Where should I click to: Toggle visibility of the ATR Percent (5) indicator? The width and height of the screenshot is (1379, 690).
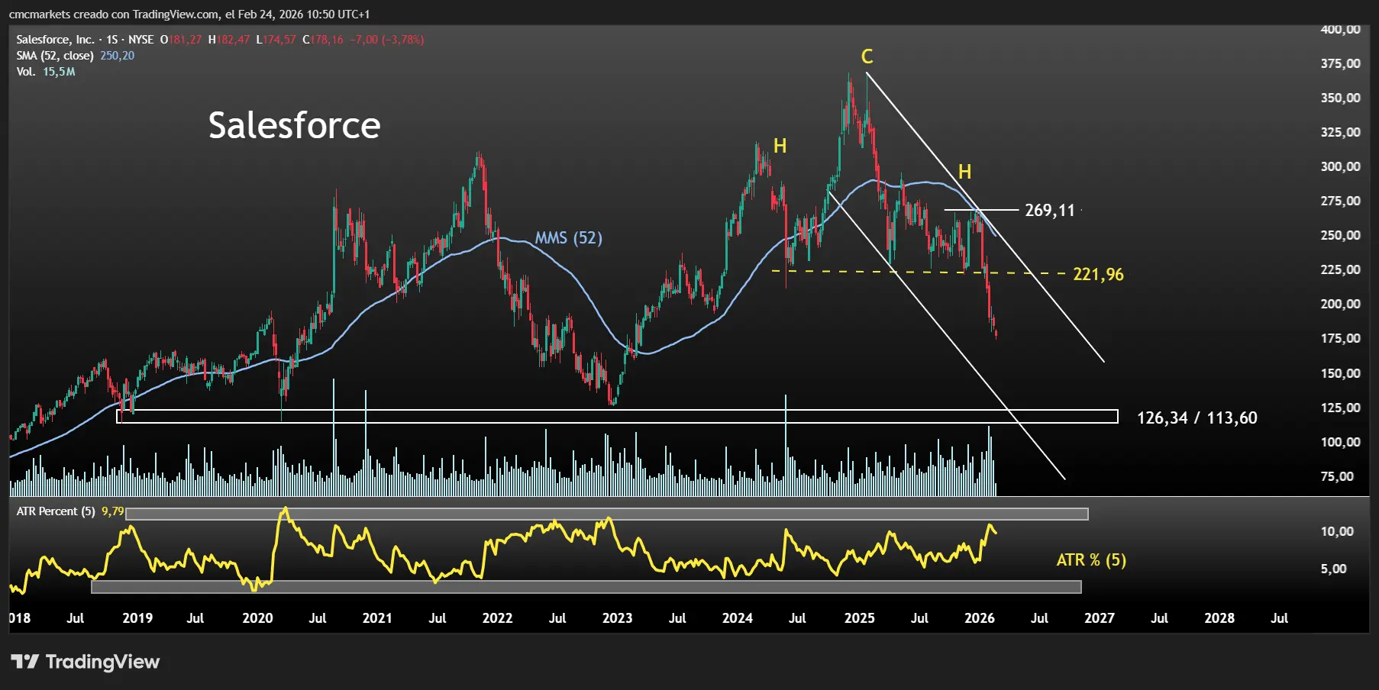55,511
